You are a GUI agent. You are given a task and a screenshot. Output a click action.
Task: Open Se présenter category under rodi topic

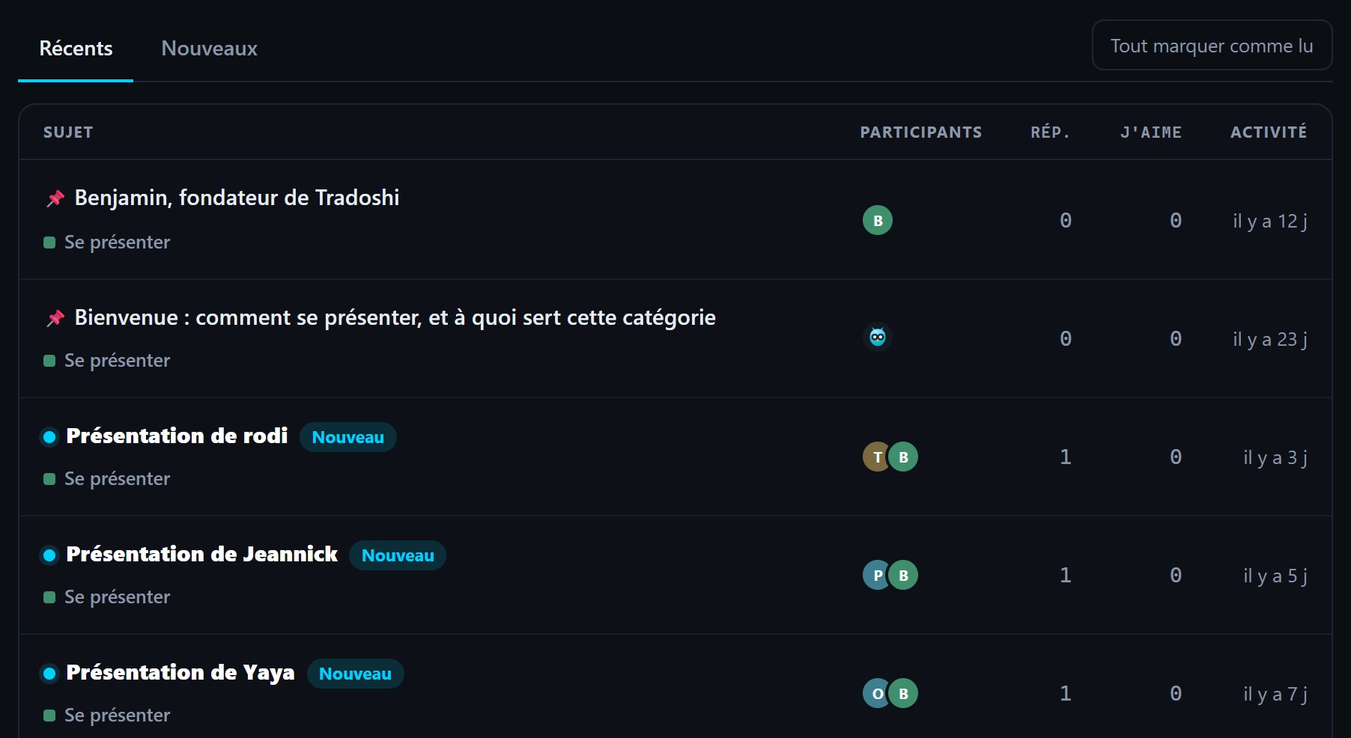point(107,479)
